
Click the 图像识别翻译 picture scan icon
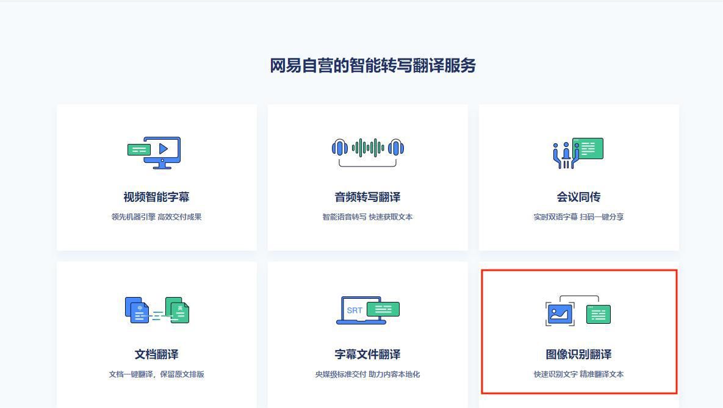pos(578,310)
